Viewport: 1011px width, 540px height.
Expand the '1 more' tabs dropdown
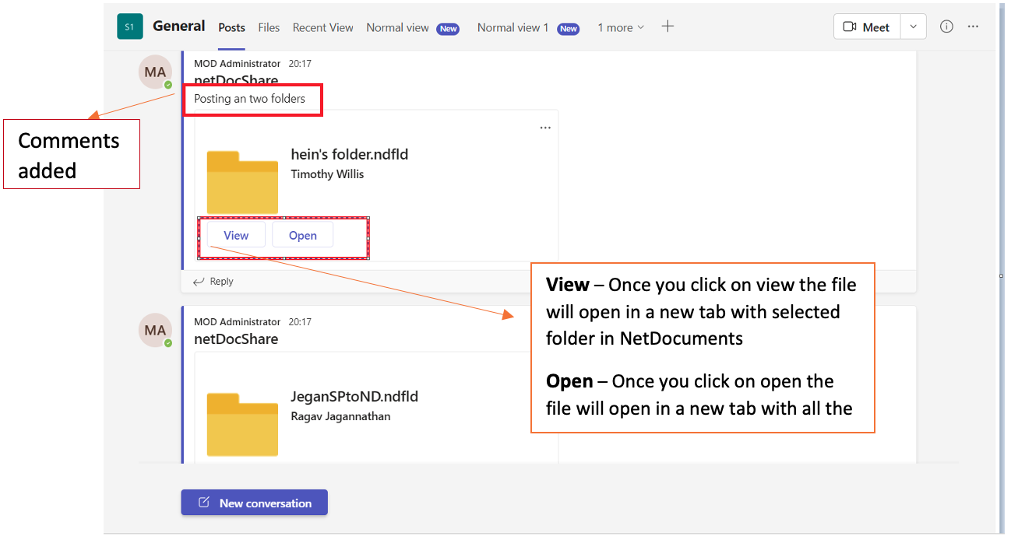[621, 27]
